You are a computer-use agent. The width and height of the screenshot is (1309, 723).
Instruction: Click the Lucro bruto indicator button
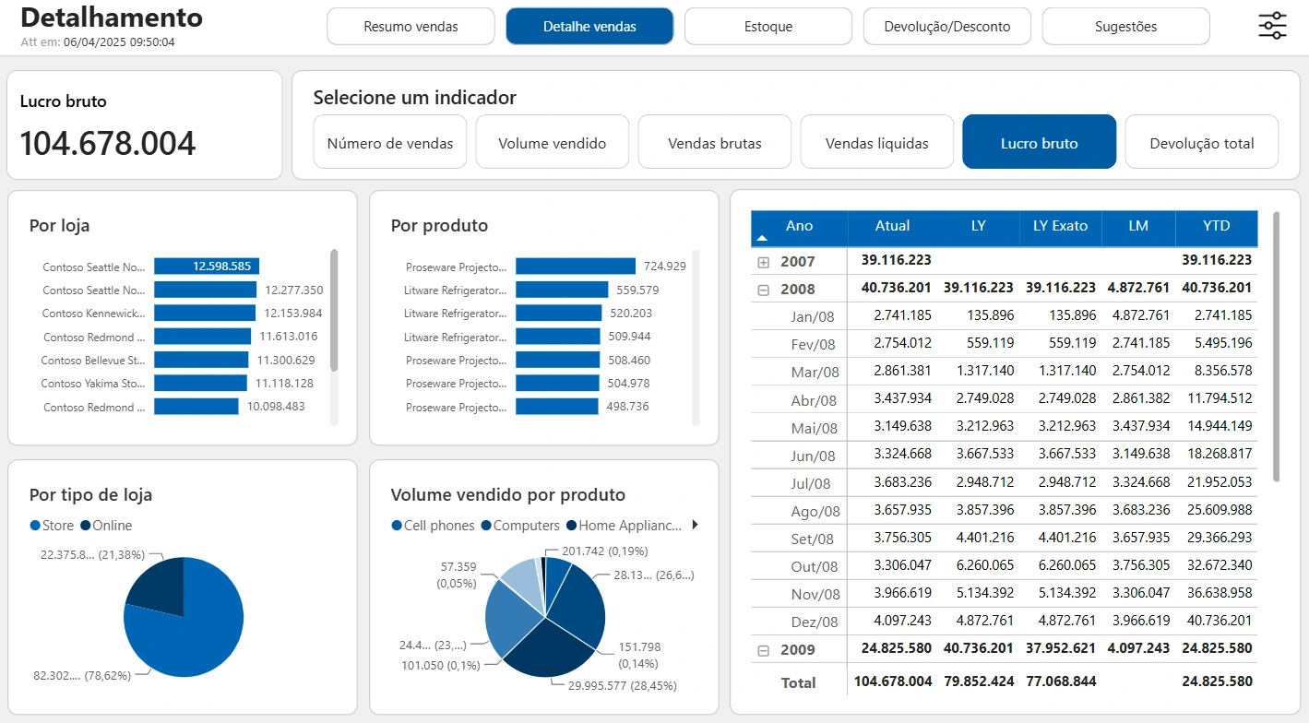pos(1040,142)
